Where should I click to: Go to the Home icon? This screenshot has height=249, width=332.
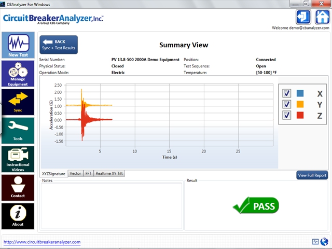[x=323, y=17]
